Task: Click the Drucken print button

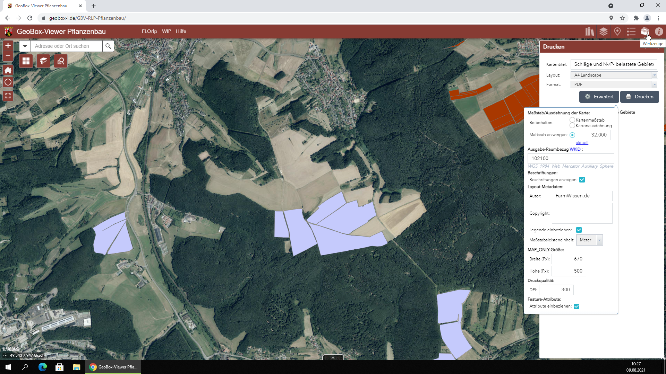Action: (640, 97)
